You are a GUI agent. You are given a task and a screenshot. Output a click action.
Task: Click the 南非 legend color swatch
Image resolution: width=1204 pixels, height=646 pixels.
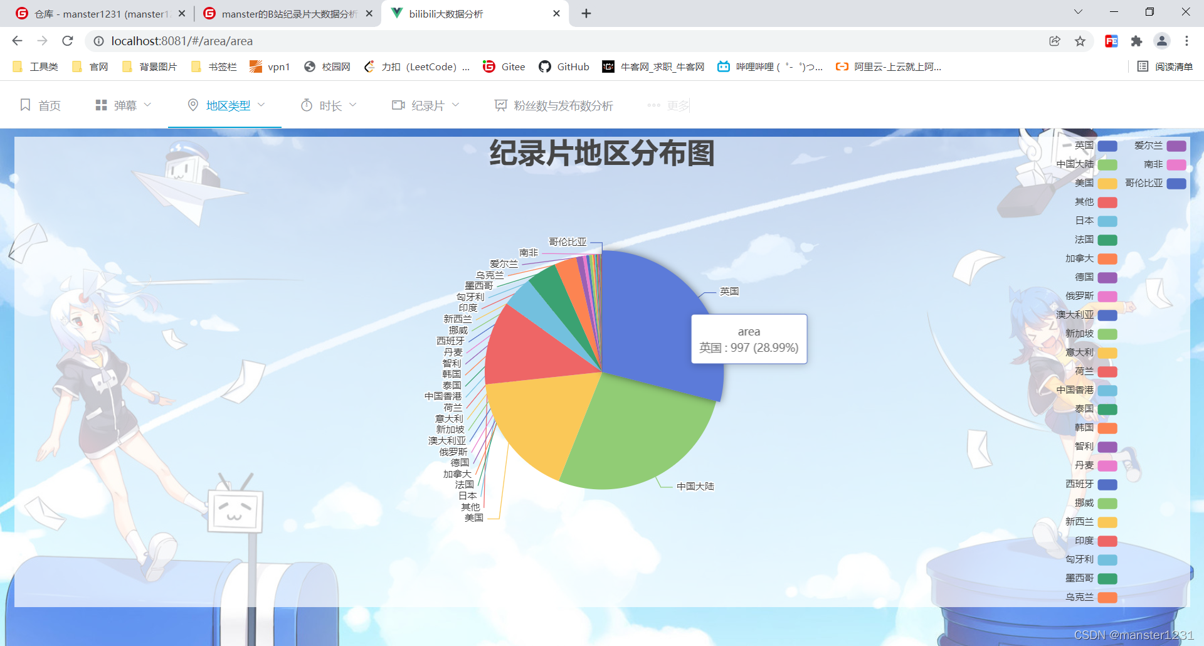point(1176,164)
